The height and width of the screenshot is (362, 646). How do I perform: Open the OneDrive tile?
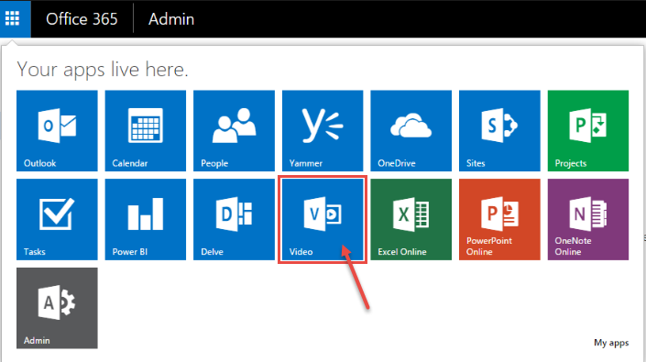tap(411, 130)
